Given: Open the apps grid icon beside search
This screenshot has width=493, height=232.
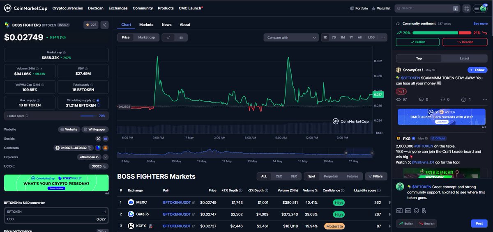Looking at the screenshot, I should pos(466,8).
